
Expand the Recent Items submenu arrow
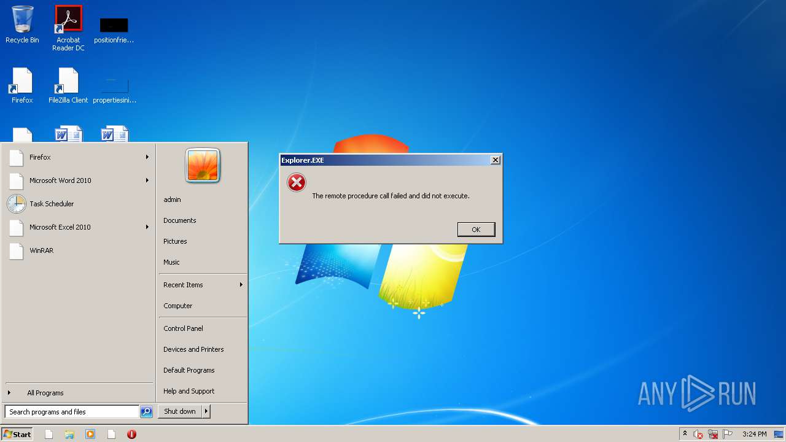241,285
